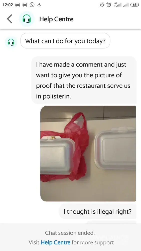Viewport: 141px width, 251px height.
Task: Tap the second SIM signal bars icon
Action: (x=126, y=5)
